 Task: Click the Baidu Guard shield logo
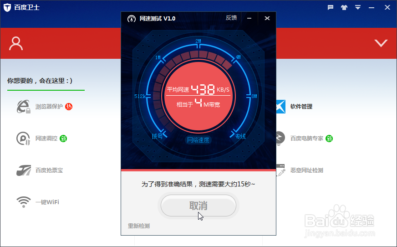[x=7, y=7]
